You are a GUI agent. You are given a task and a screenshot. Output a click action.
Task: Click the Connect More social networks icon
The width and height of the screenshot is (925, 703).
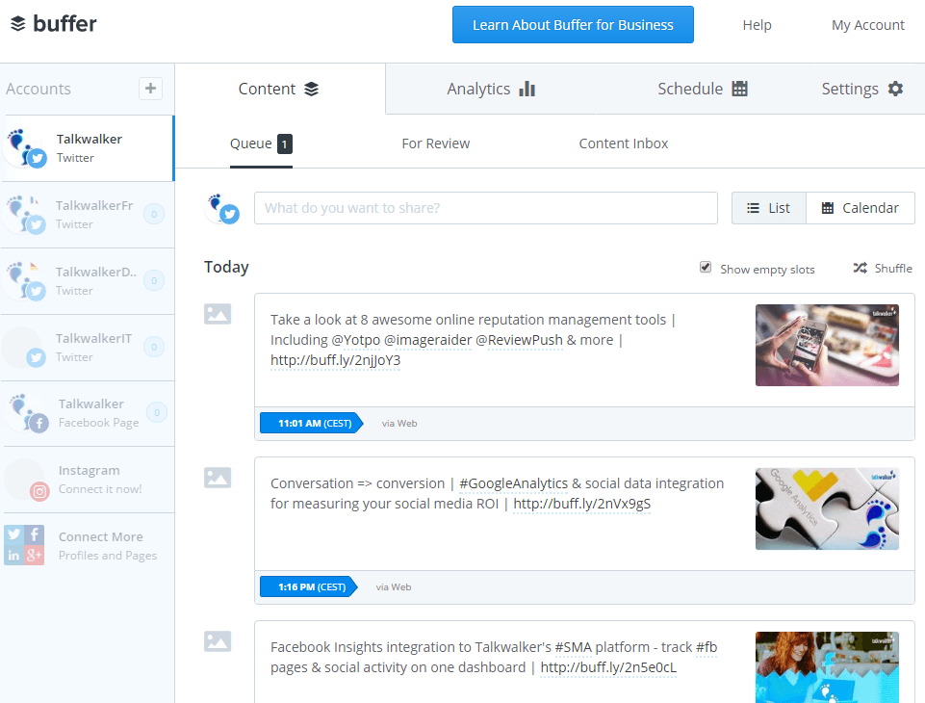point(24,545)
